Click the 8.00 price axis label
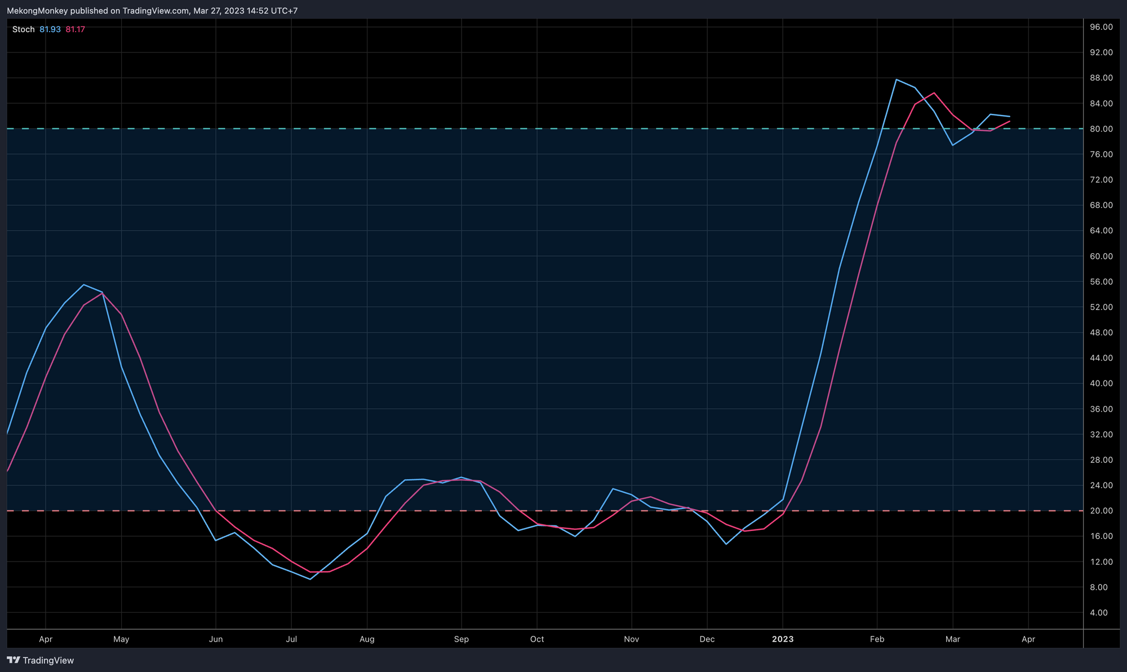This screenshot has width=1127, height=672. (x=1099, y=587)
